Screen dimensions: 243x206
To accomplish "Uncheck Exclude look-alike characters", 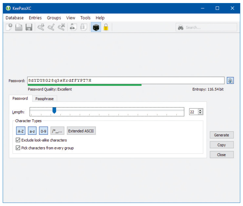I will pyautogui.click(x=18, y=140).
